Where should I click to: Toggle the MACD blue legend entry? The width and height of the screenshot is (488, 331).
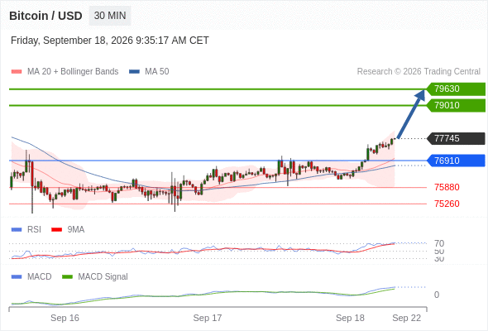[31, 276]
